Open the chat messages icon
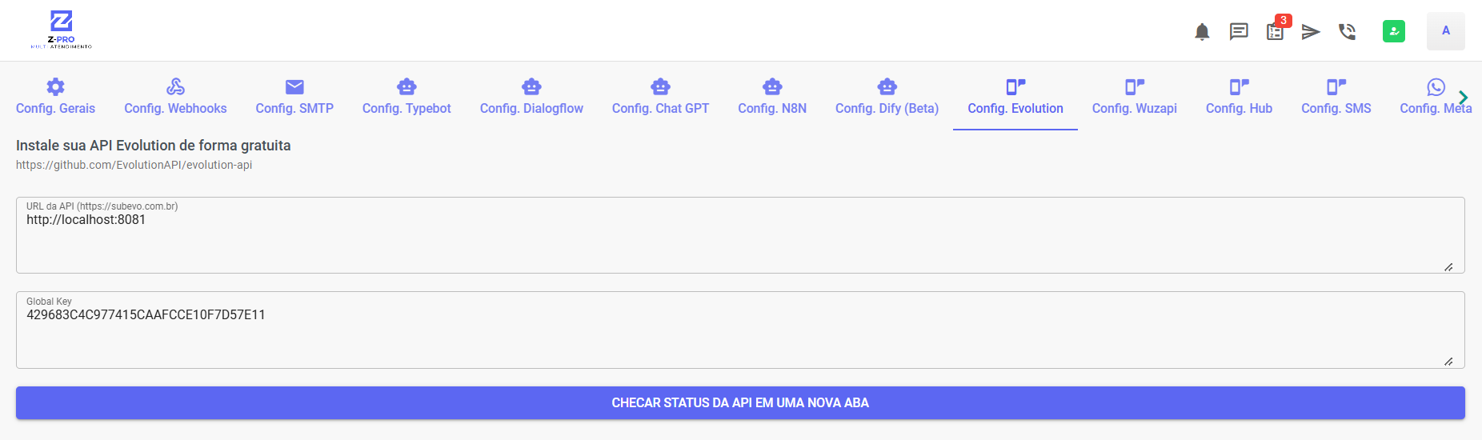The image size is (1482, 440). (1238, 32)
